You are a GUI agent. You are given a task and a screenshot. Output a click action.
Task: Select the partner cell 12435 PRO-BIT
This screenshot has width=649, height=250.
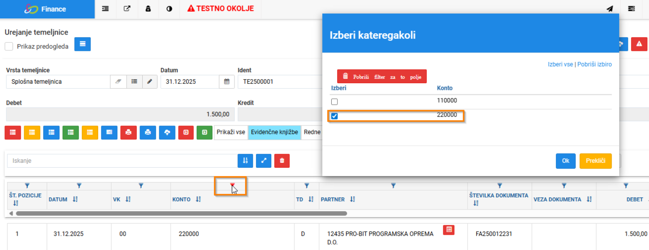point(381,238)
